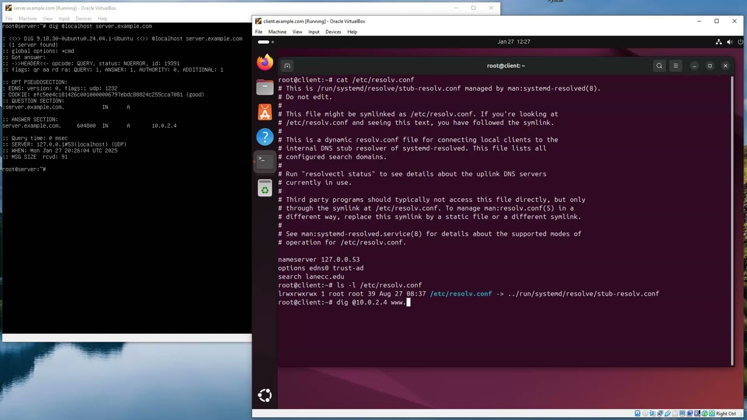Open the Help question-mark dock icon

pyautogui.click(x=265, y=137)
